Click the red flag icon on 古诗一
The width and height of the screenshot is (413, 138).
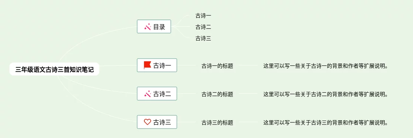147,65
